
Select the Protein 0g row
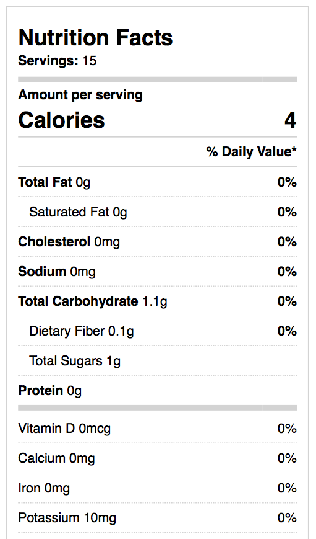pos(157,391)
